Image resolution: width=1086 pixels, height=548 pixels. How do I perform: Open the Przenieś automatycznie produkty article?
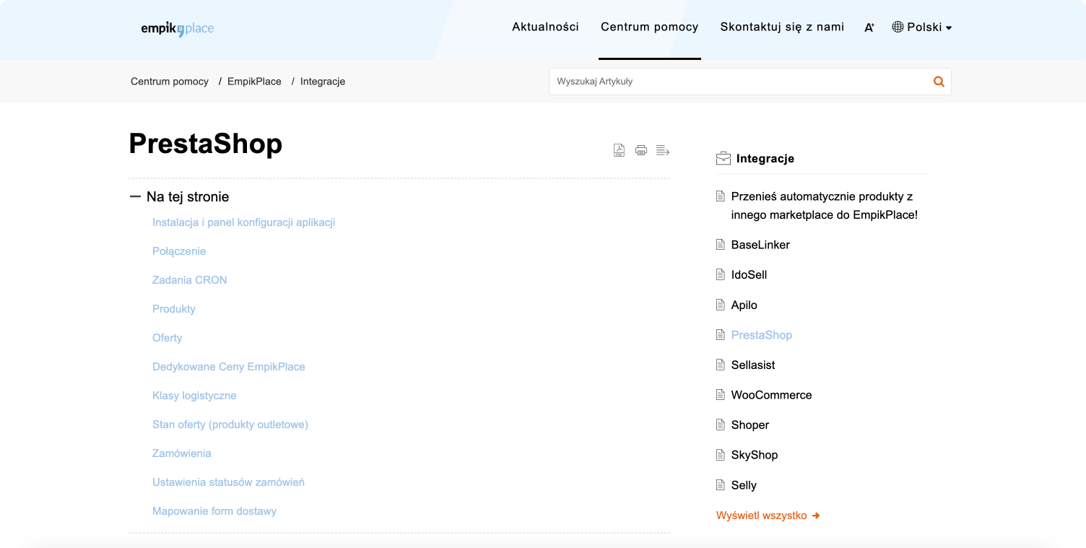tap(825, 206)
